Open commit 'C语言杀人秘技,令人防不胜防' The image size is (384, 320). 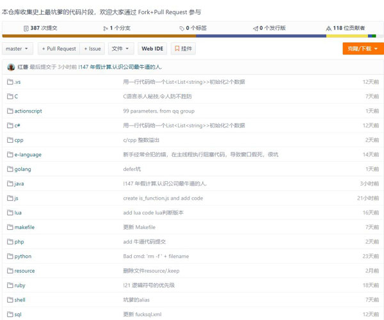157,97
